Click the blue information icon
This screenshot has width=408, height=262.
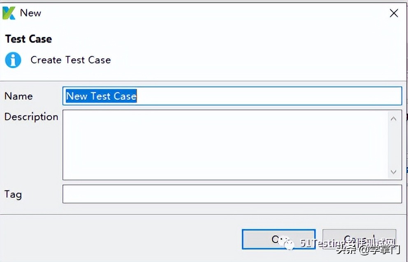coord(13,60)
